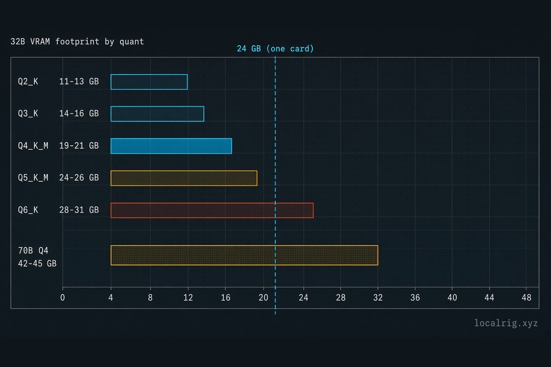551x367 pixels.
Task: Click axis tick label 24
Action: [x=303, y=298]
